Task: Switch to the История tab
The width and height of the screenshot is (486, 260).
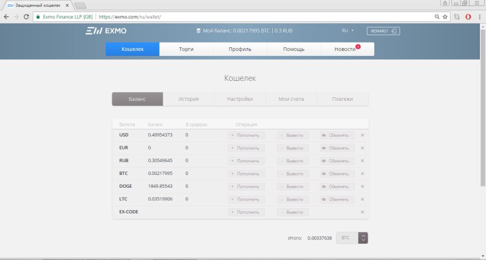Action: 189,99
